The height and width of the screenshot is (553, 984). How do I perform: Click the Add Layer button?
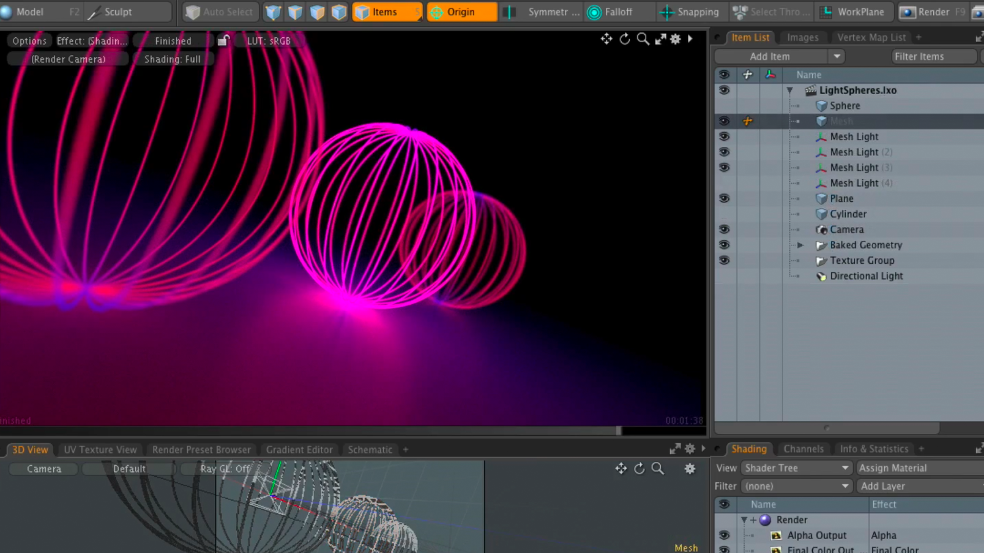click(883, 486)
